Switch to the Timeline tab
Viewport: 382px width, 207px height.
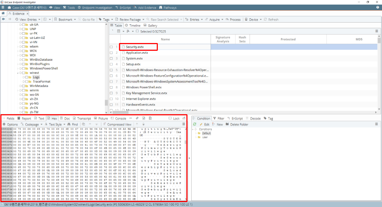tap(133, 25)
